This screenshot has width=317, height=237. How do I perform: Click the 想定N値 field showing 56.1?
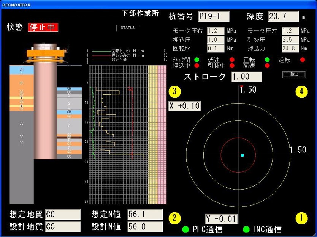(x=145, y=214)
